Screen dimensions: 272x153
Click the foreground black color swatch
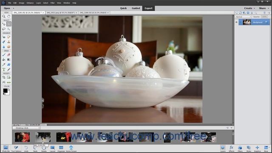5,91
